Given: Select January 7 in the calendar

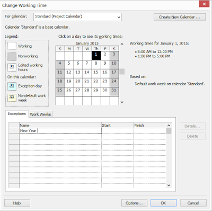Looking at the screenshot, I should coord(87,65).
